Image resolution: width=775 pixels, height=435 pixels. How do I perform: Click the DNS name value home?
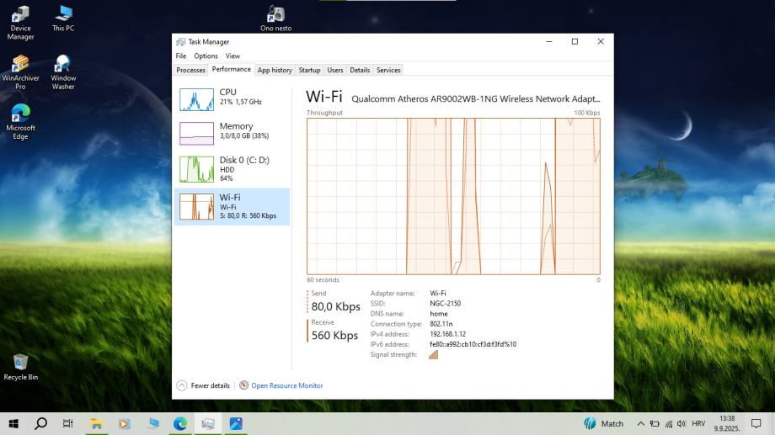point(439,314)
